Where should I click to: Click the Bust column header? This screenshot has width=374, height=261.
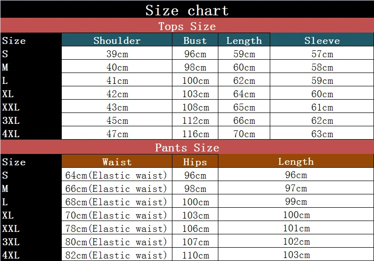click(195, 40)
